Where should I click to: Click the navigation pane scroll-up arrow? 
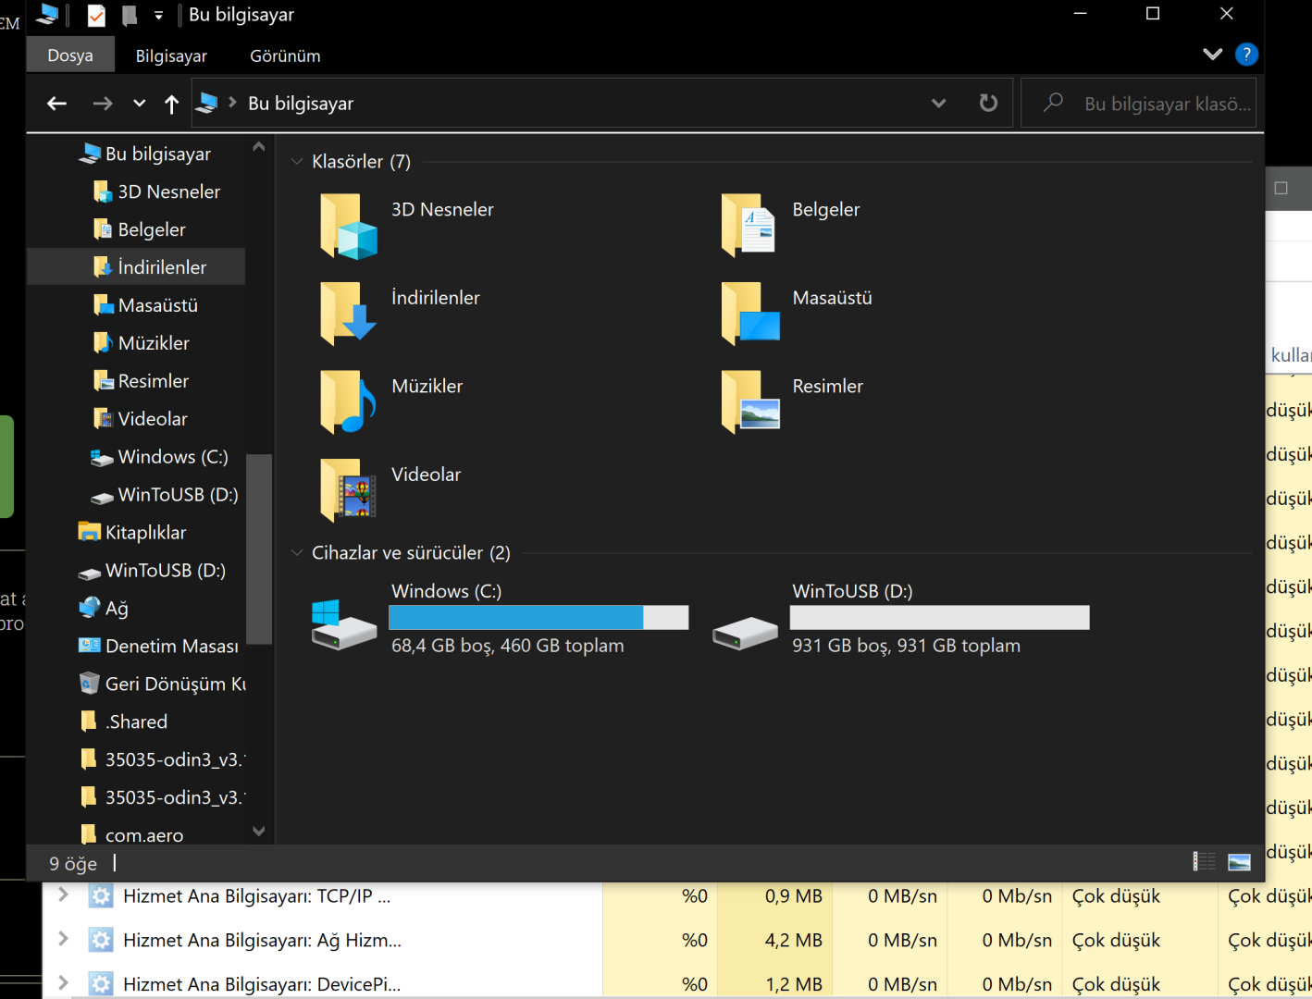[259, 147]
